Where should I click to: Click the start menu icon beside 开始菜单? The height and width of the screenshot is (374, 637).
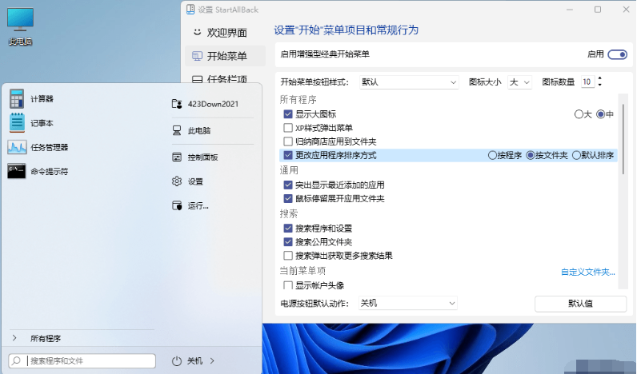pos(197,56)
